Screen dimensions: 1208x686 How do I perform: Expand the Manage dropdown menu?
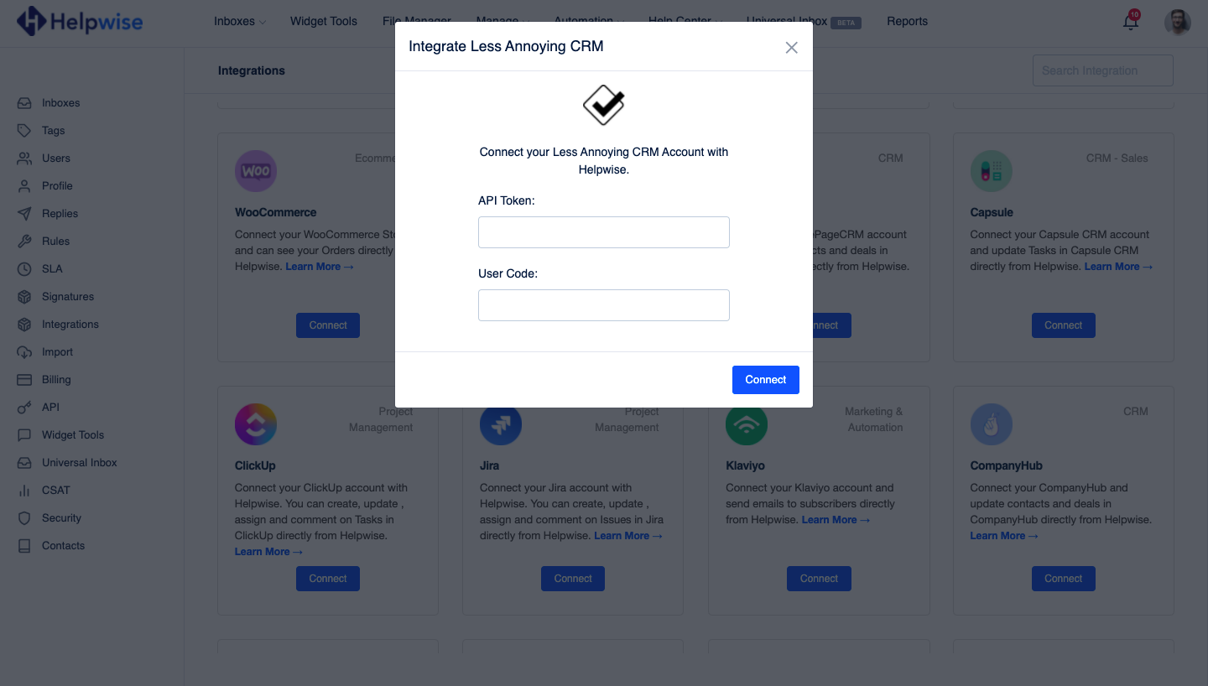tap(501, 21)
